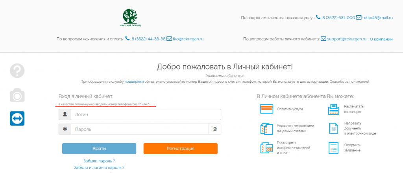The width and height of the screenshot is (403, 173).
Task: Click the login hint about номер телефона
Action: (x=104, y=105)
